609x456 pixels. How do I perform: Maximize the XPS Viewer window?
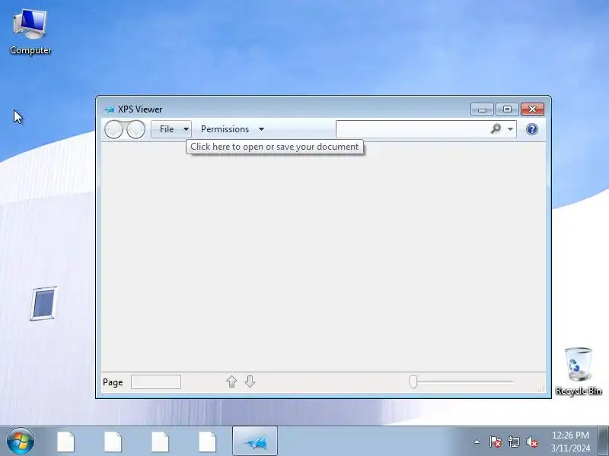[507, 109]
